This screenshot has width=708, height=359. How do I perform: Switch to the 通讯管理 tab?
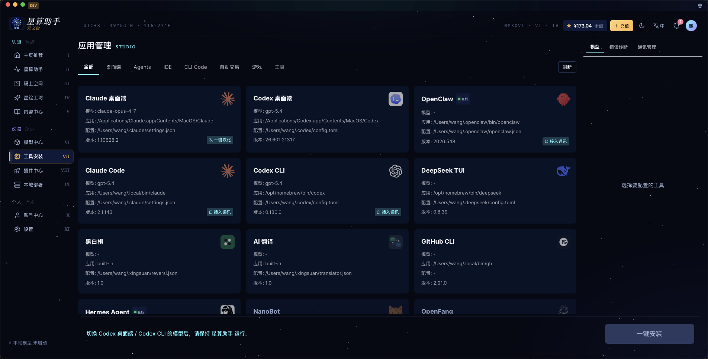click(647, 47)
